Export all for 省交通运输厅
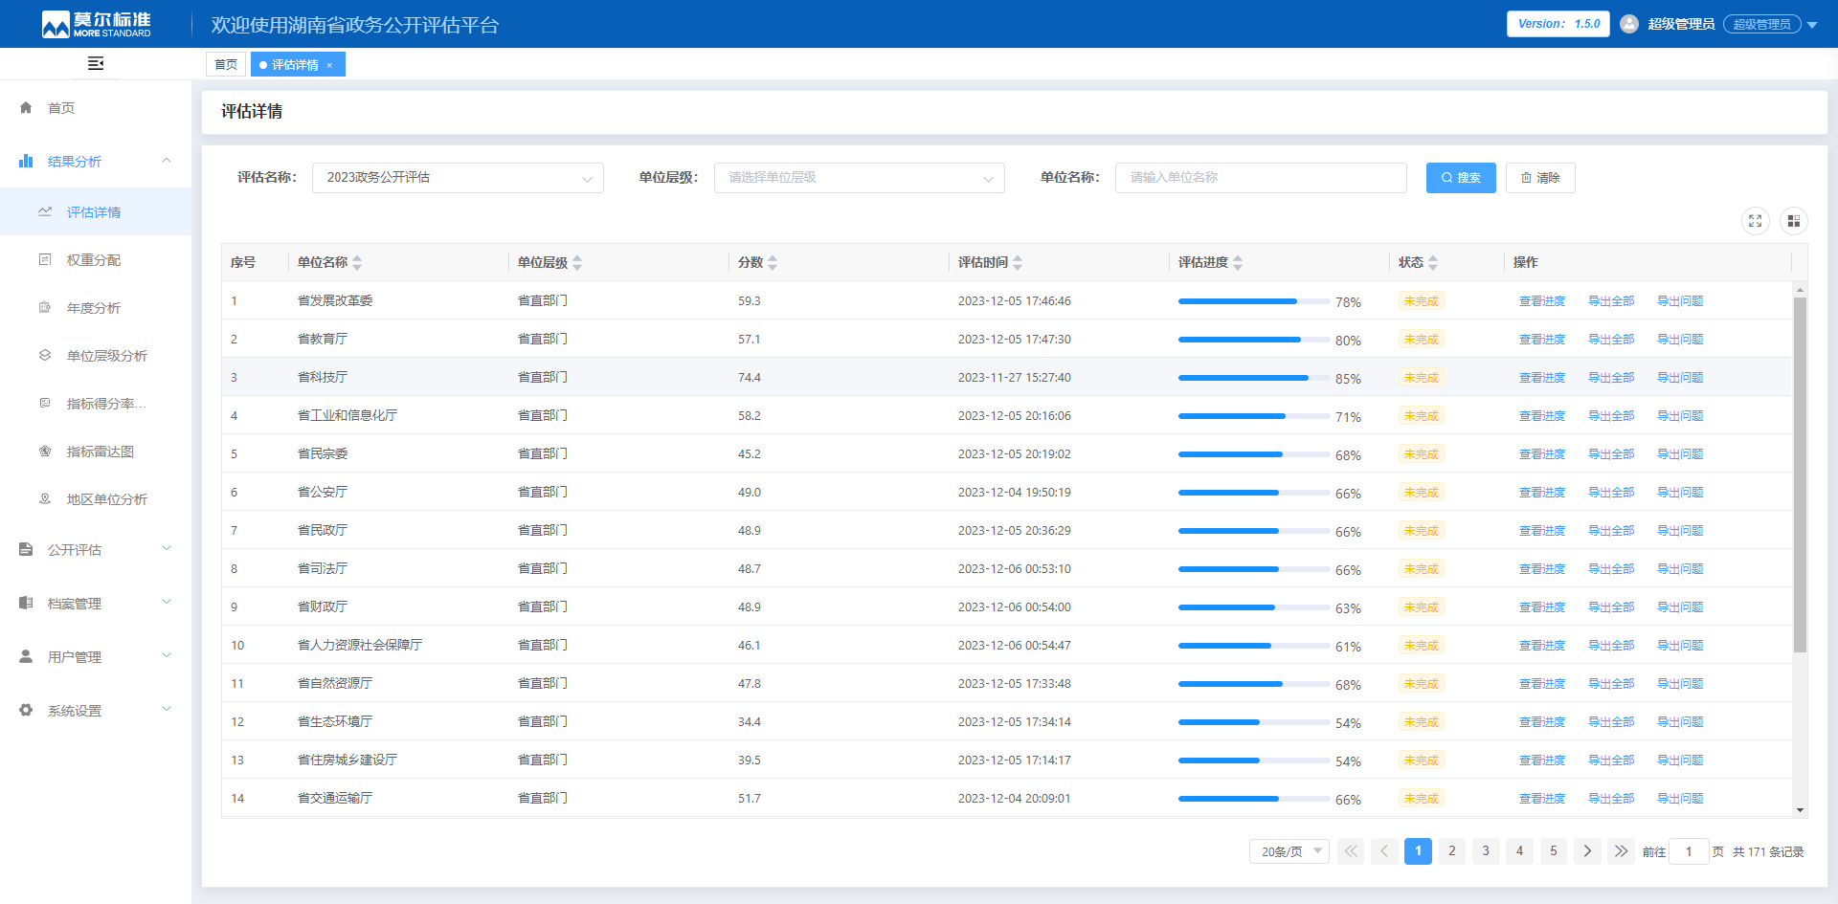This screenshot has height=904, width=1838. pyautogui.click(x=1611, y=799)
